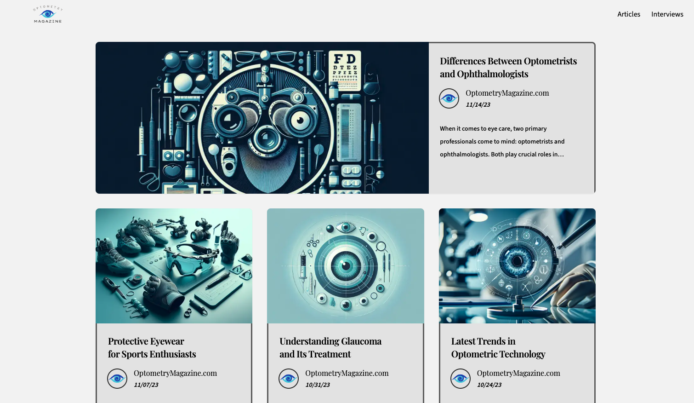Open the Articles menu item
Viewport: 694px width, 403px height.
point(628,14)
